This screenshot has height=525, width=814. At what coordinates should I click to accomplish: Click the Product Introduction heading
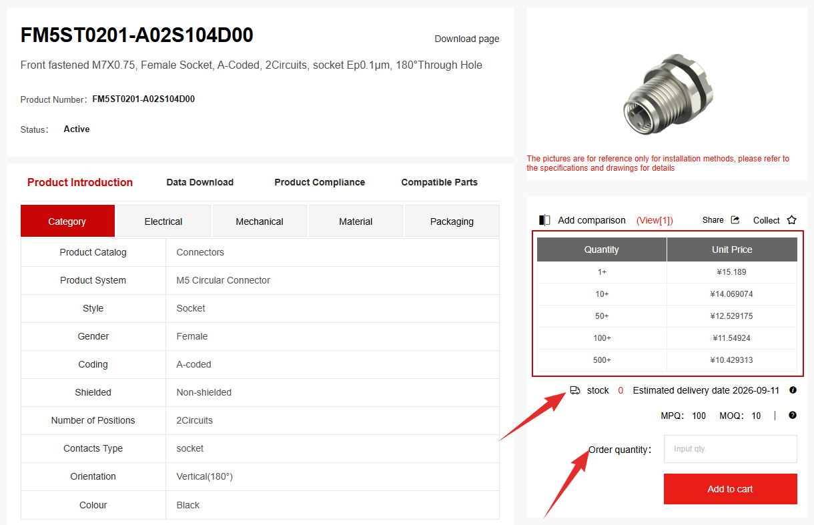pos(80,182)
